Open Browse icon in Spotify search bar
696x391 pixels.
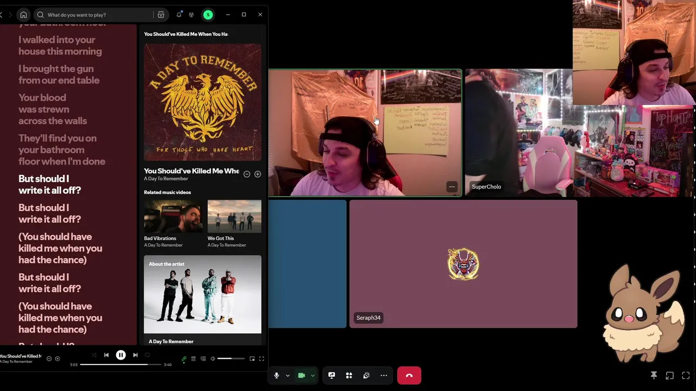pyautogui.click(x=161, y=15)
